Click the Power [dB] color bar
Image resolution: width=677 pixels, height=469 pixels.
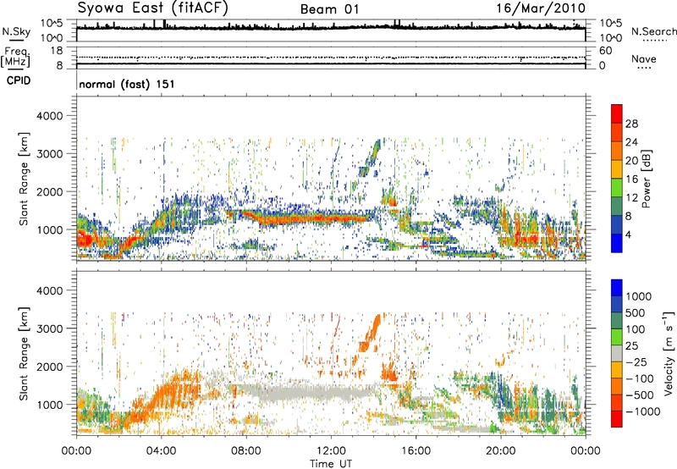click(x=617, y=179)
